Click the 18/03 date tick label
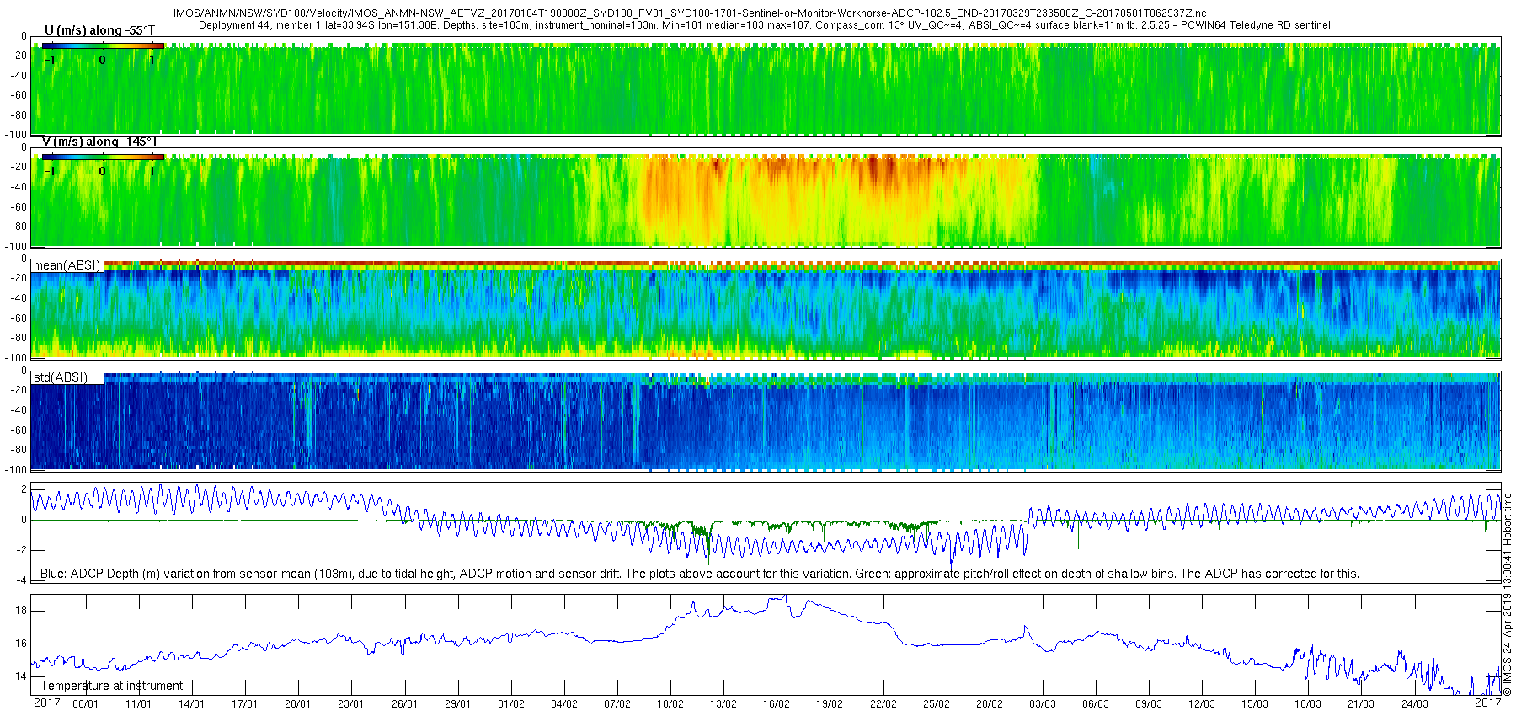The width and height of the screenshot is (1516, 716). (x=1307, y=704)
